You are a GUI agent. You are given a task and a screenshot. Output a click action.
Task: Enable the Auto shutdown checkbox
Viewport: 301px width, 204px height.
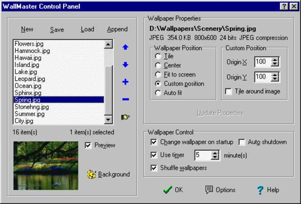pyautogui.click(x=242, y=142)
